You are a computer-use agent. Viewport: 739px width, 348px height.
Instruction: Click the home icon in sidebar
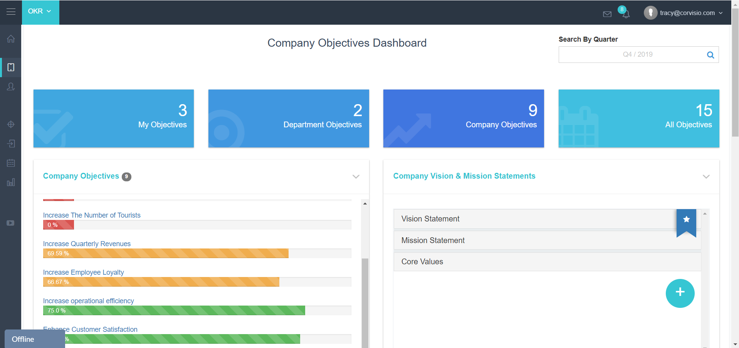coord(11,39)
